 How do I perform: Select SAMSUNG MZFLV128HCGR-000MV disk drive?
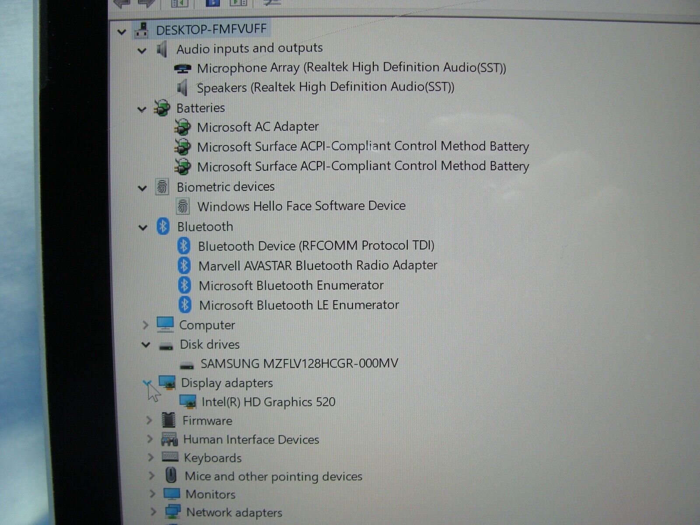299,364
